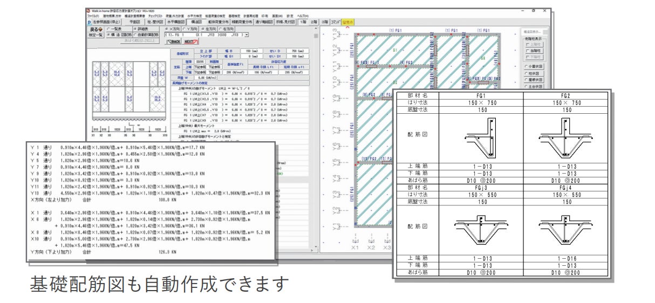The width and height of the screenshot is (655, 303).
Task: Click the 幅 B value field
Action: (251, 51)
